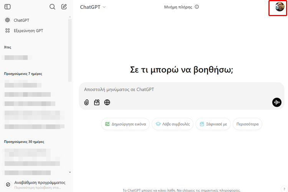The height and width of the screenshot is (192, 288).
Task: Open the tools box icon in composer
Action: pyautogui.click(x=97, y=103)
